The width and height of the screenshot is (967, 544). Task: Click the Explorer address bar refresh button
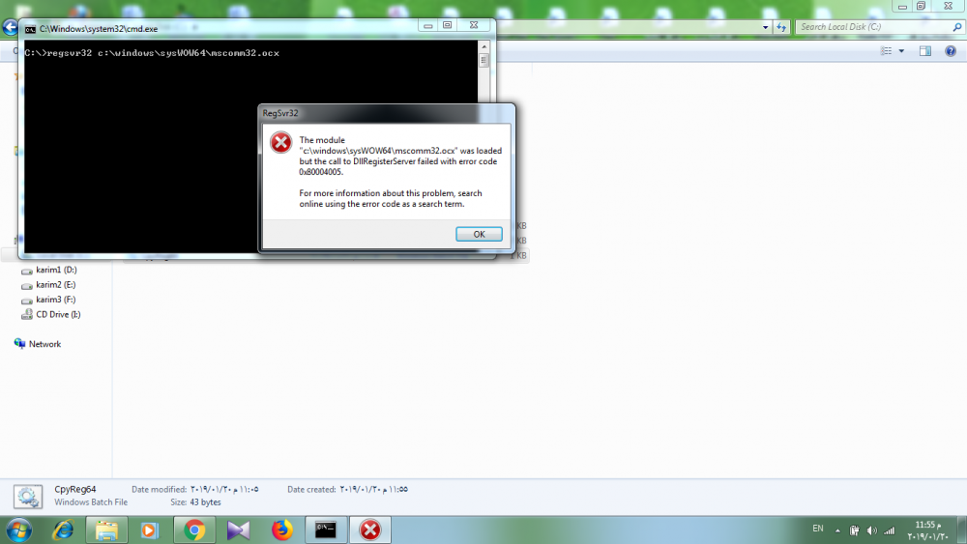pos(781,27)
